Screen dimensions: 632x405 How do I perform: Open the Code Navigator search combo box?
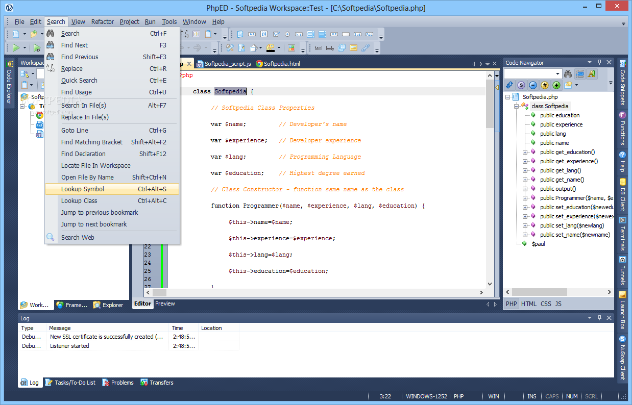pos(533,73)
